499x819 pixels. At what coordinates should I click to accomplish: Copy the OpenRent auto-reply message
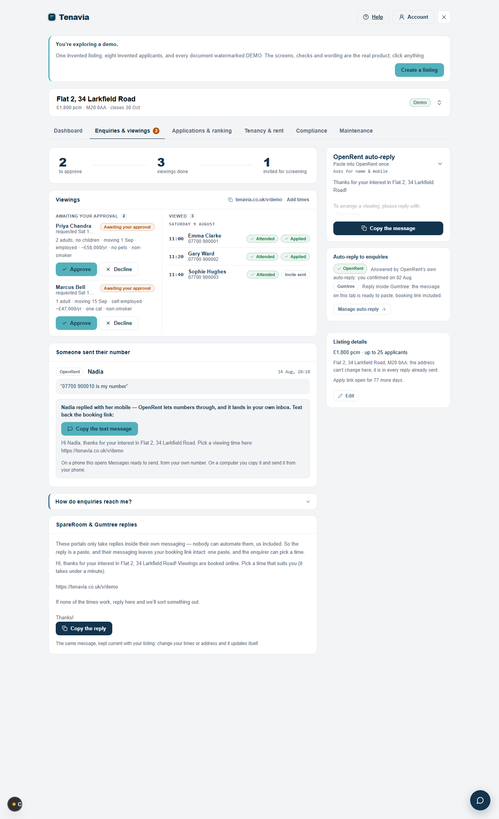[x=388, y=229]
